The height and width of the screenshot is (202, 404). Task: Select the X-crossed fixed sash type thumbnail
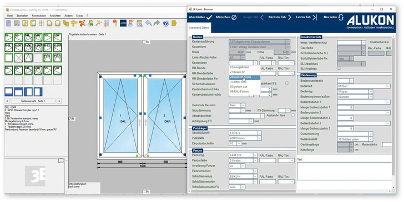18,58
